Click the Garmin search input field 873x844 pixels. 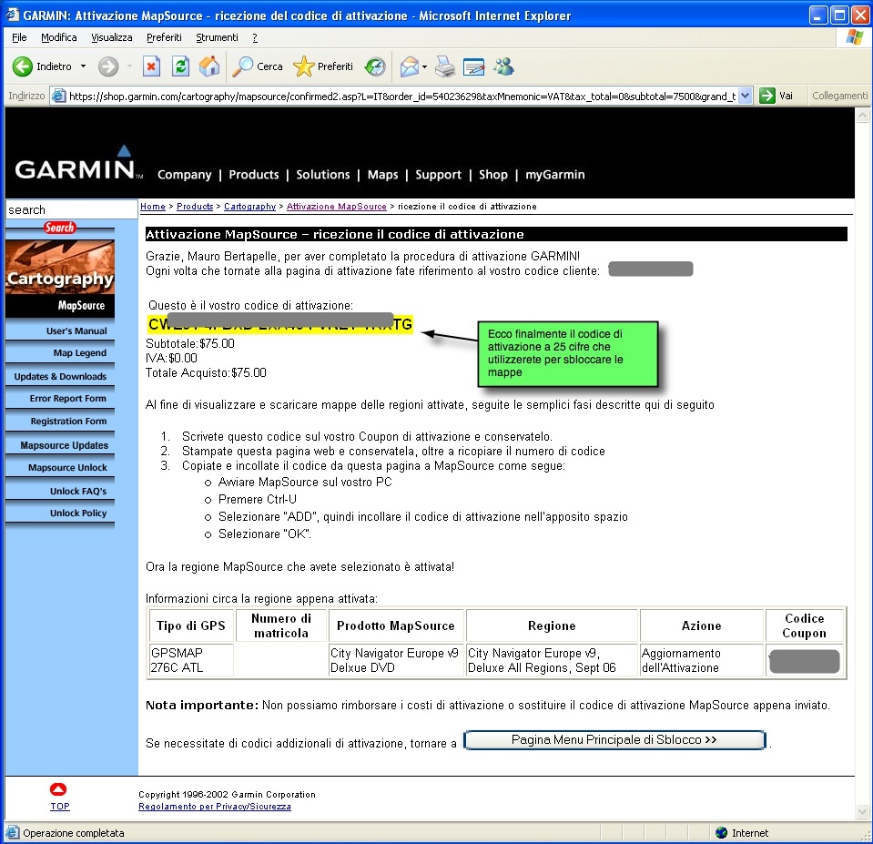point(71,210)
